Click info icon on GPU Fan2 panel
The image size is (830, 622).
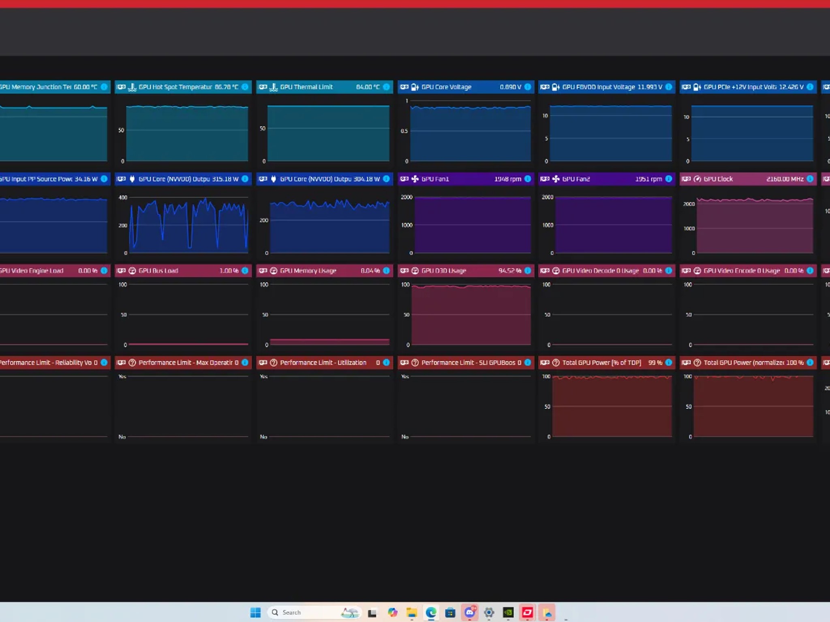tap(669, 179)
